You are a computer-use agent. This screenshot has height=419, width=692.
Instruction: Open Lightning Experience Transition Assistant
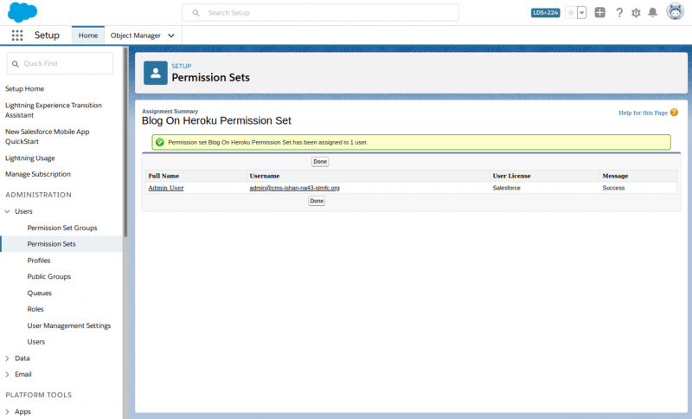pos(54,110)
